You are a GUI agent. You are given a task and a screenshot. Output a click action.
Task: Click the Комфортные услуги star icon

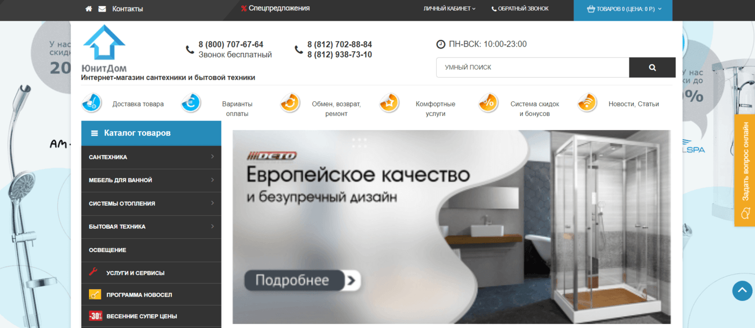(389, 104)
